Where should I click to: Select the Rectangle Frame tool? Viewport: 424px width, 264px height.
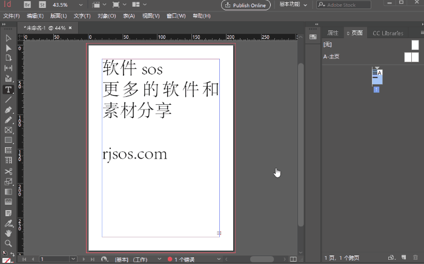[8, 130]
